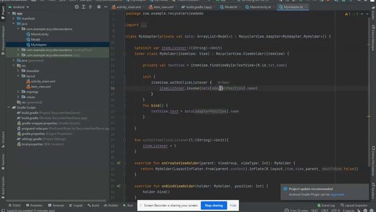Open the Event Log
Image resolution: width=376 pixels, height=212 pixels.
(x=326, y=206)
